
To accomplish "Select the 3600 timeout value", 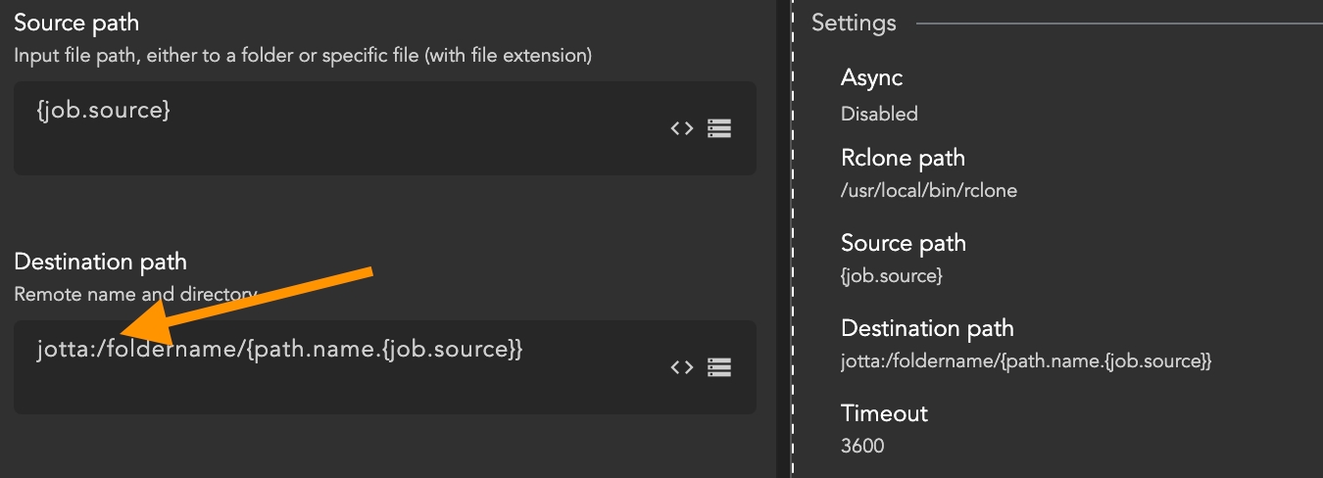I will pos(861,447).
